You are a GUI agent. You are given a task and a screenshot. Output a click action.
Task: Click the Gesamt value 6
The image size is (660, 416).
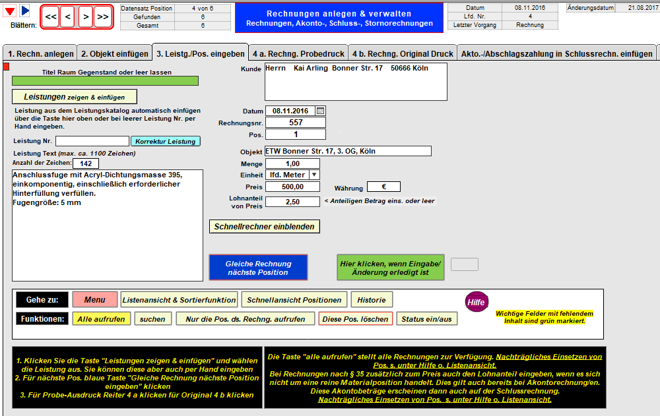click(203, 25)
